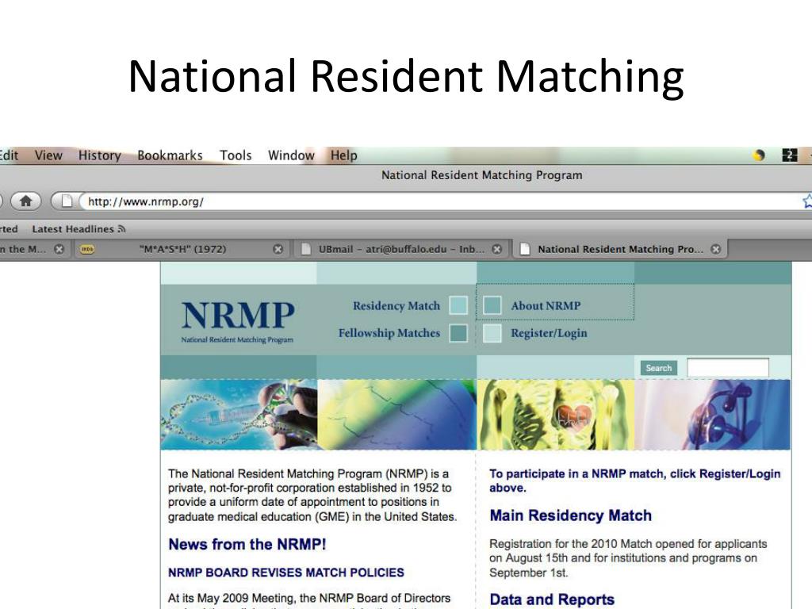Image resolution: width=812 pixels, height=609 pixels.
Task: Click the page icon beside the URL
Action: [x=67, y=201]
